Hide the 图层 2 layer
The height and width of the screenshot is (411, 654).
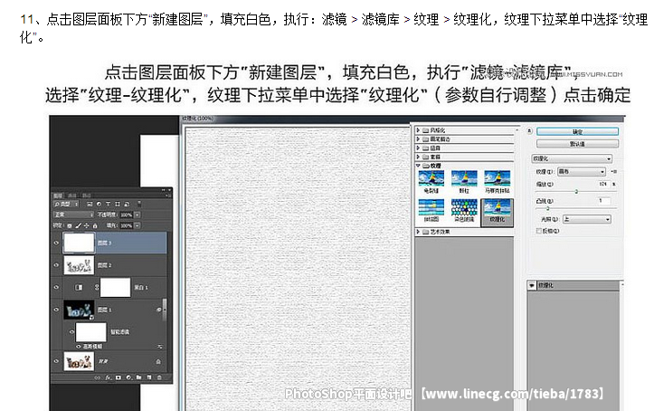[x=56, y=265]
